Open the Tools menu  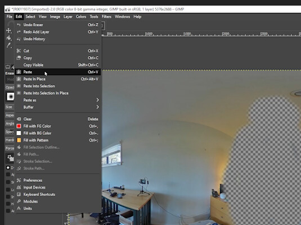(94, 17)
